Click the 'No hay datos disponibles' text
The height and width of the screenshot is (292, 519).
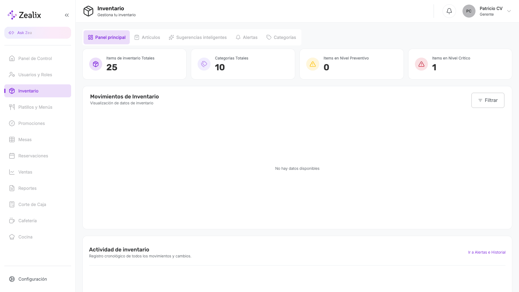tap(297, 168)
